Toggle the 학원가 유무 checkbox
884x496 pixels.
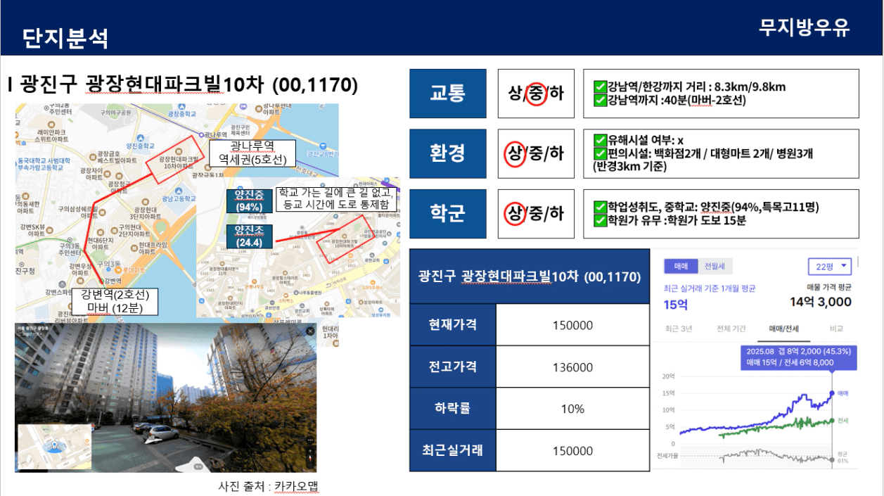[600, 220]
